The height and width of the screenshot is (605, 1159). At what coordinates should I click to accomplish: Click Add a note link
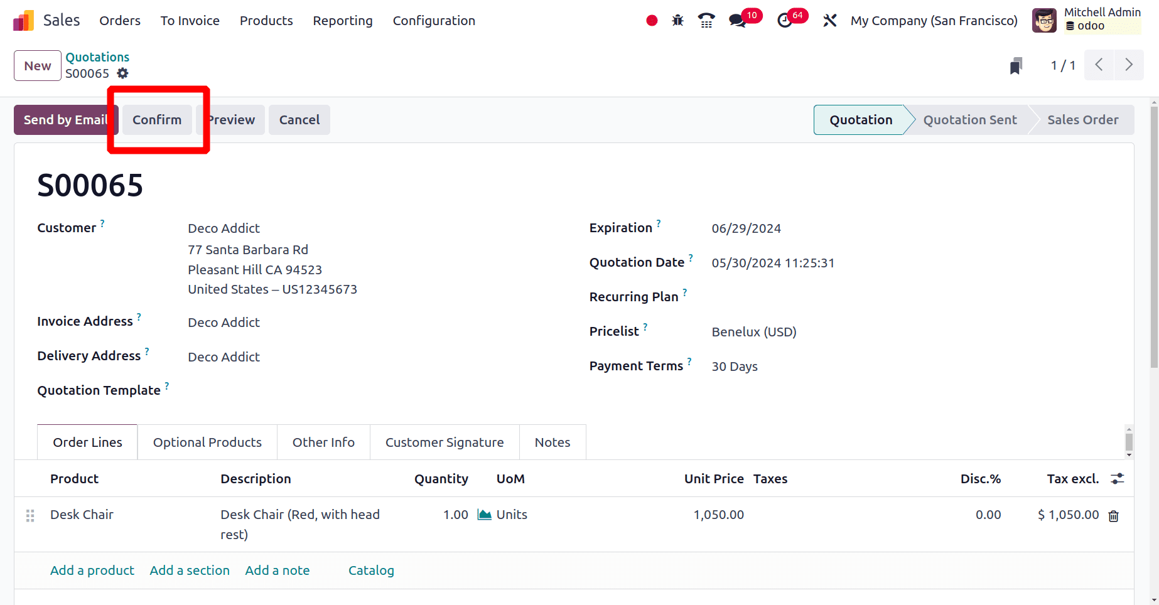coord(278,570)
